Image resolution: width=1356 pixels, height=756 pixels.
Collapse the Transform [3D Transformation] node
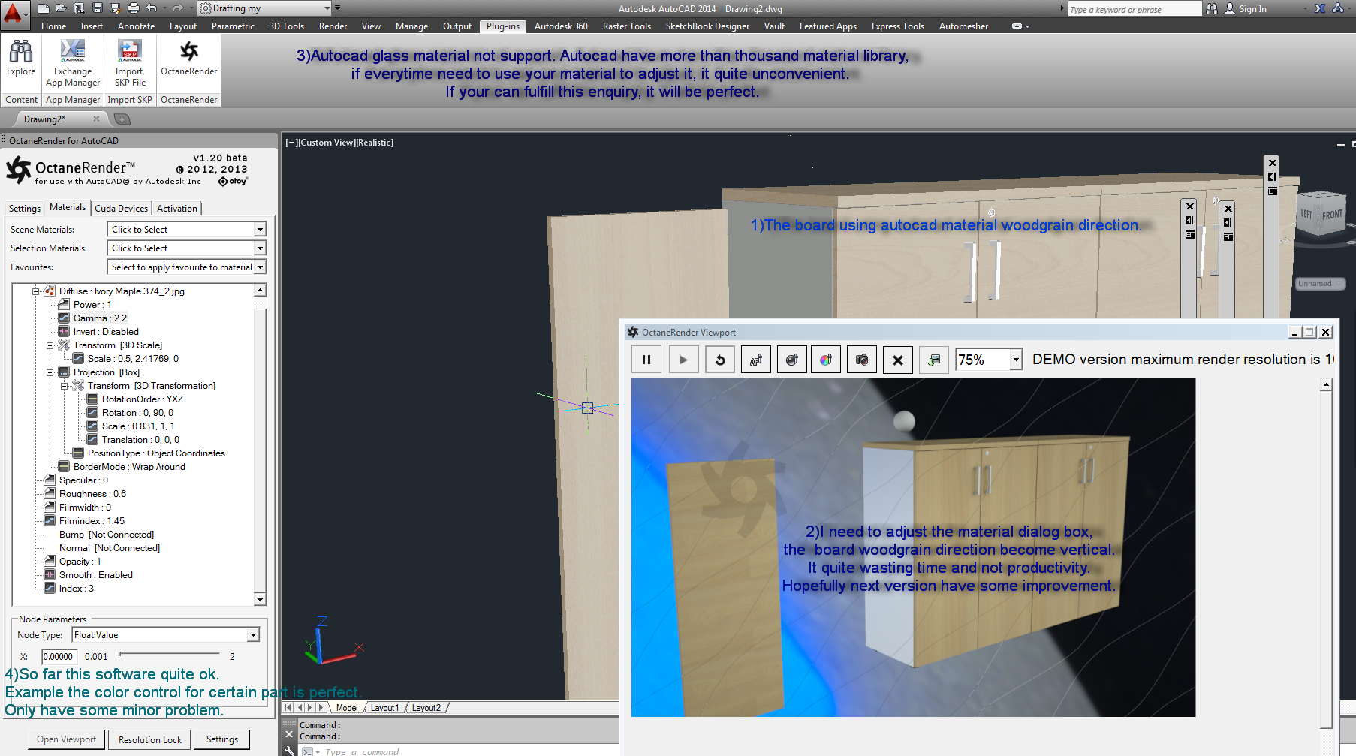point(64,386)
